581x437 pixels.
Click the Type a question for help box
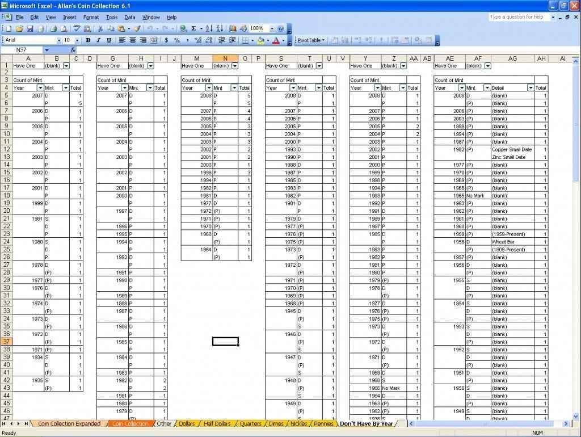[519, 17]
